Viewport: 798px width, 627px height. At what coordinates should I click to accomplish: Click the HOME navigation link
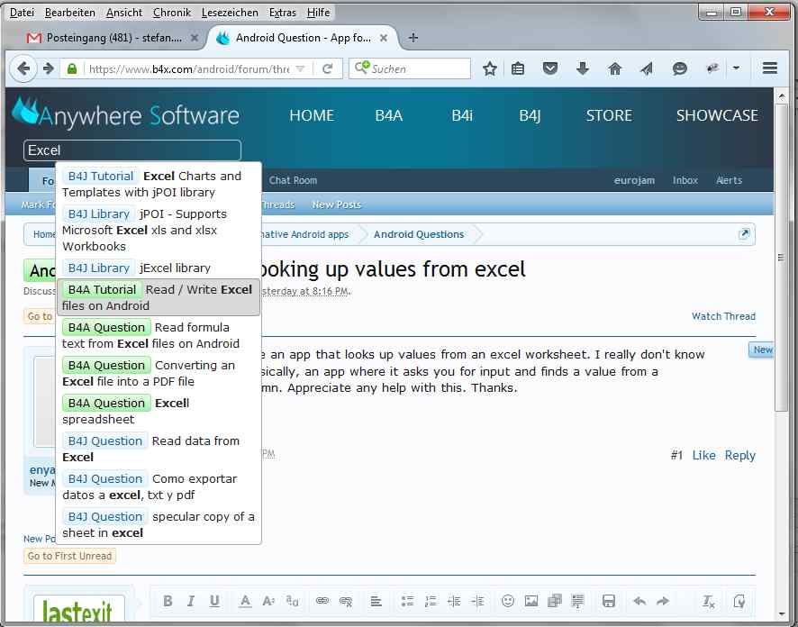[x=312, y=115]
